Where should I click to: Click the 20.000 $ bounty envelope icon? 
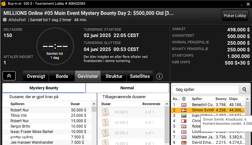pyautogui.click(x=106, y=133)
